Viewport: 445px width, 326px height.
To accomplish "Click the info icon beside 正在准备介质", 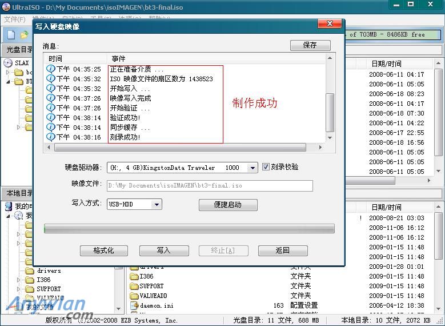I will 51,69.
